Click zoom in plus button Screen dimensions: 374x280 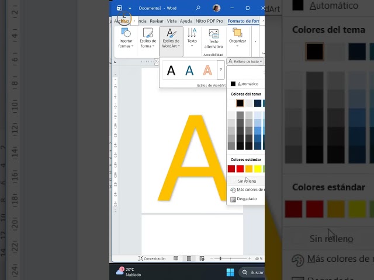[250, 258]
